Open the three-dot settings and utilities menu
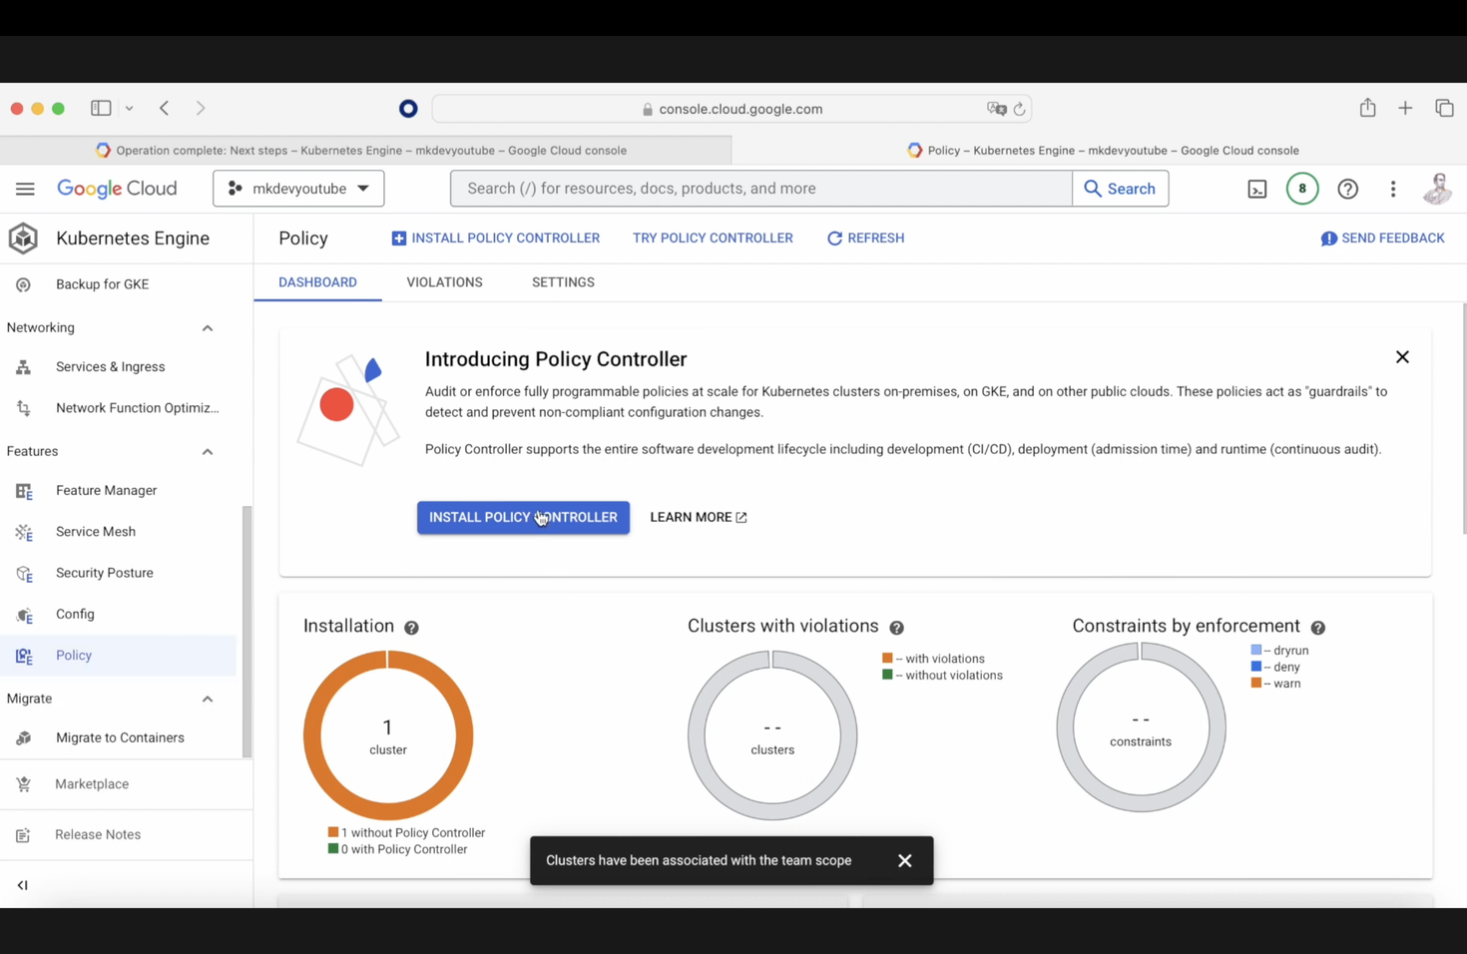The height and width of the screenshot is (954, 1467). 1393,189
